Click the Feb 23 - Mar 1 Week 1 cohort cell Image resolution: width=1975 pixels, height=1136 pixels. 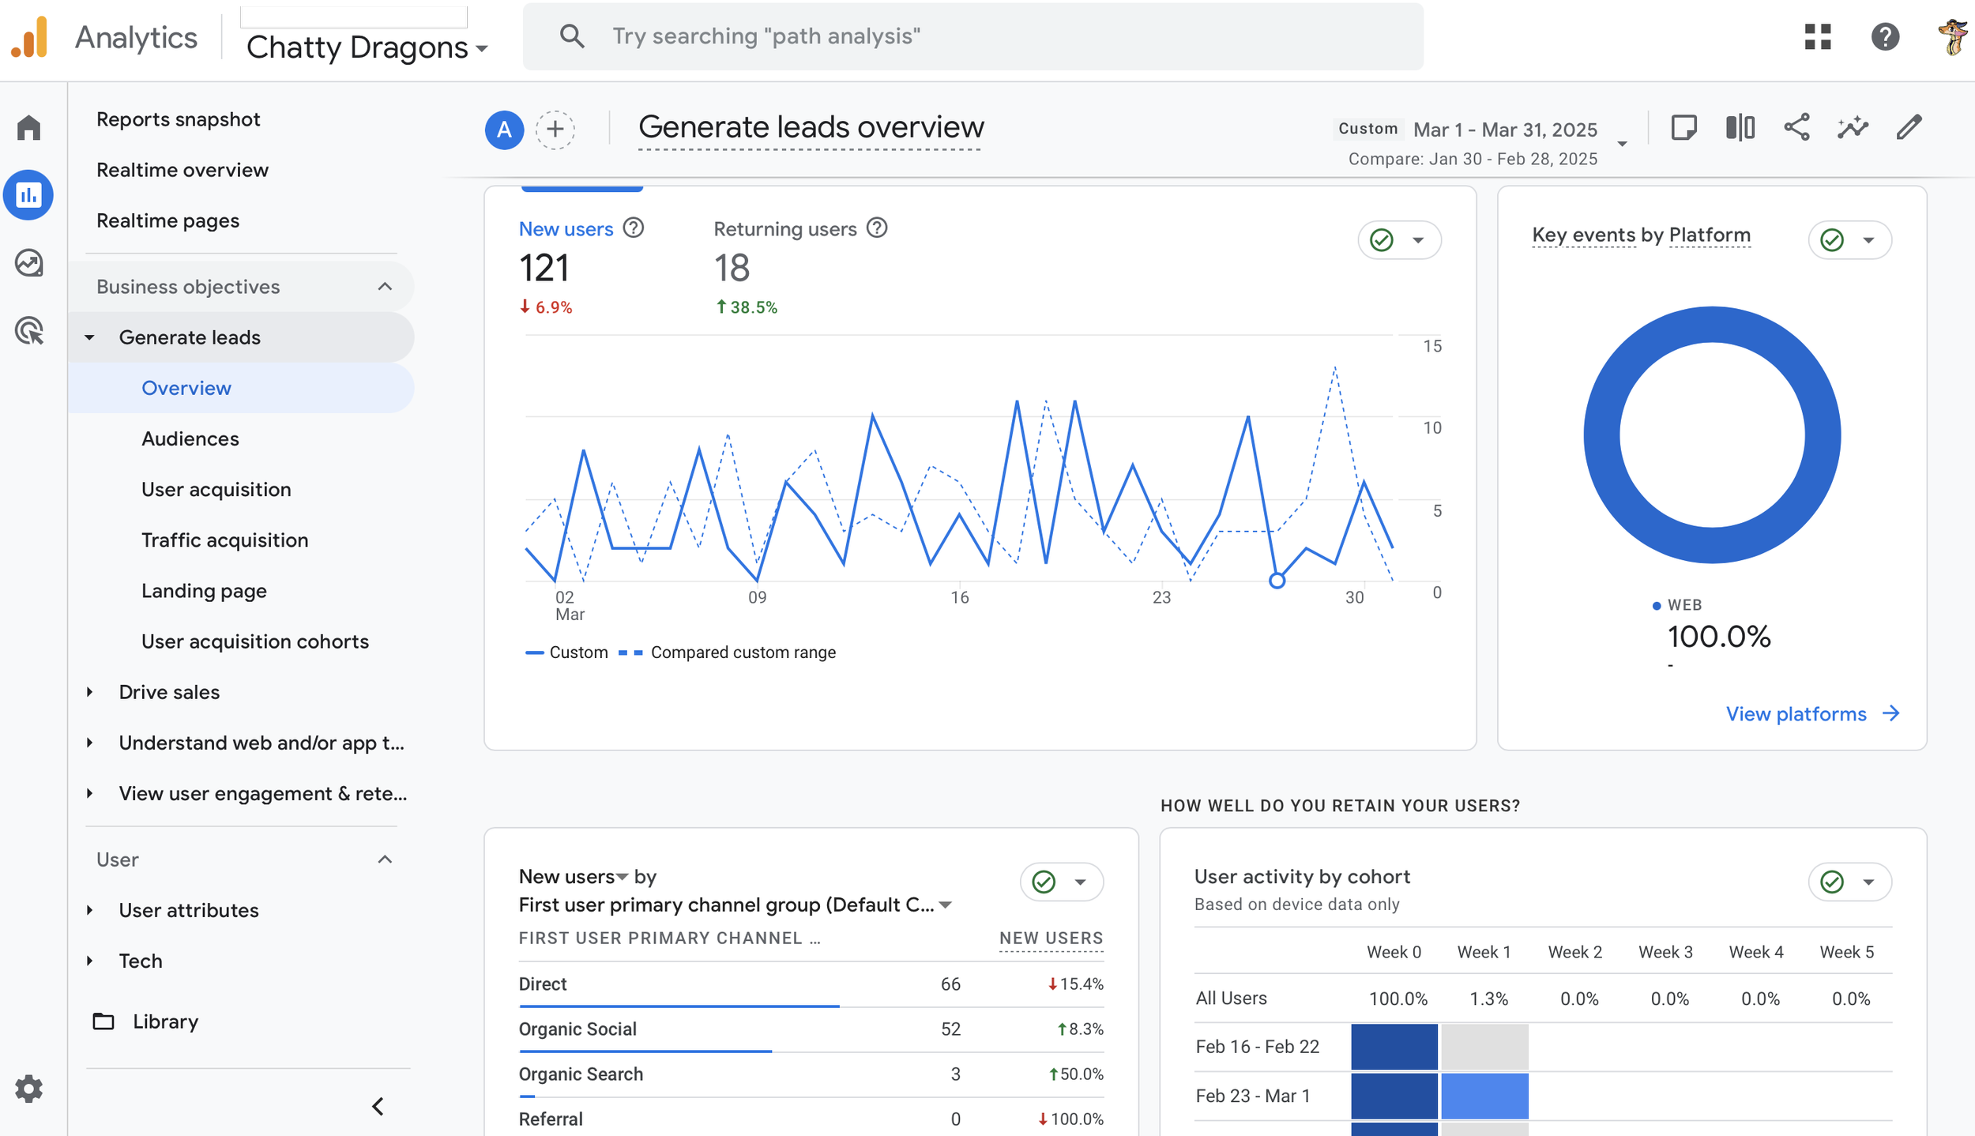point(1484,1096)
